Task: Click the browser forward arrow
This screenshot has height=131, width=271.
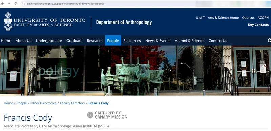Action: tap(9, 4)
